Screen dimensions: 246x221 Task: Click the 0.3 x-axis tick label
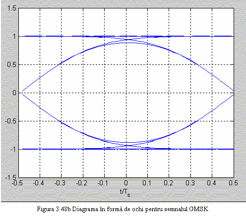point(190,183)
